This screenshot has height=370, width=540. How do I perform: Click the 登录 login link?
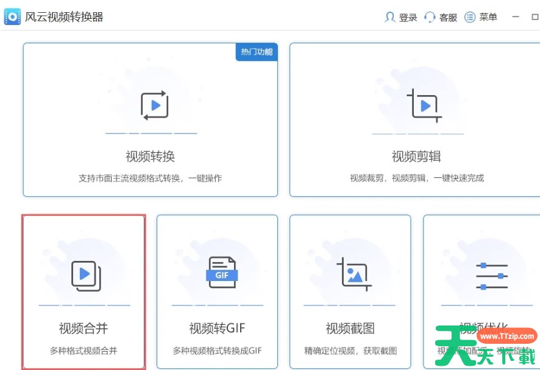click(408, 17)
